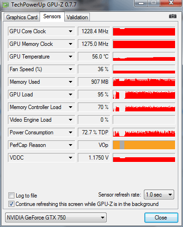Open the NVIDIA GeForce GTX 750 selector
Screen dimensions: 183x227
pyautogui.click(x=56, y=218)
